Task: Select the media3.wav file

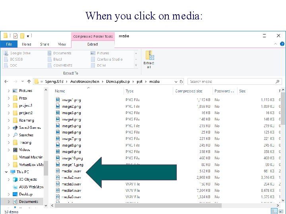Action: click(68, 184)
